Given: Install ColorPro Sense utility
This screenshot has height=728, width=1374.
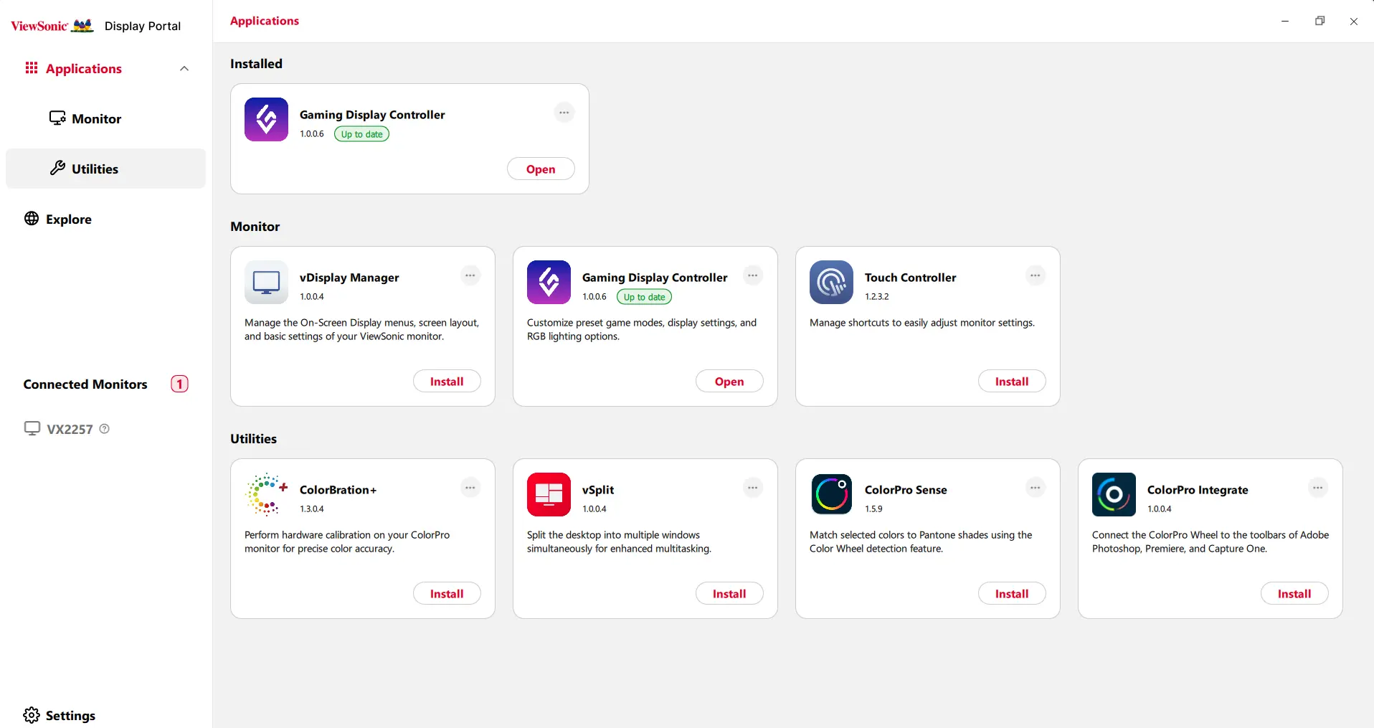Looking at the screenshot, I should (1012, 594).
